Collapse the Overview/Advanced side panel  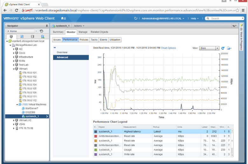tap(55, 47)
